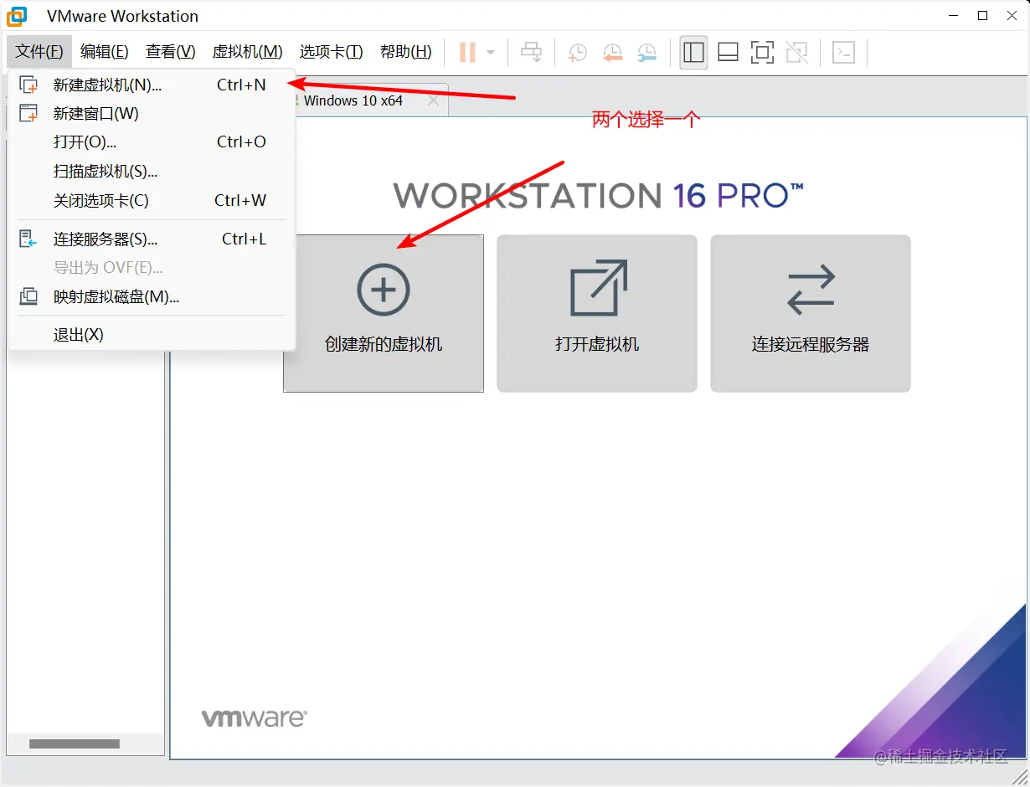1030x787 pixels.
Task: Click the revert to snapshot icon
Action: pyautogui.click(x=612, y=53)
